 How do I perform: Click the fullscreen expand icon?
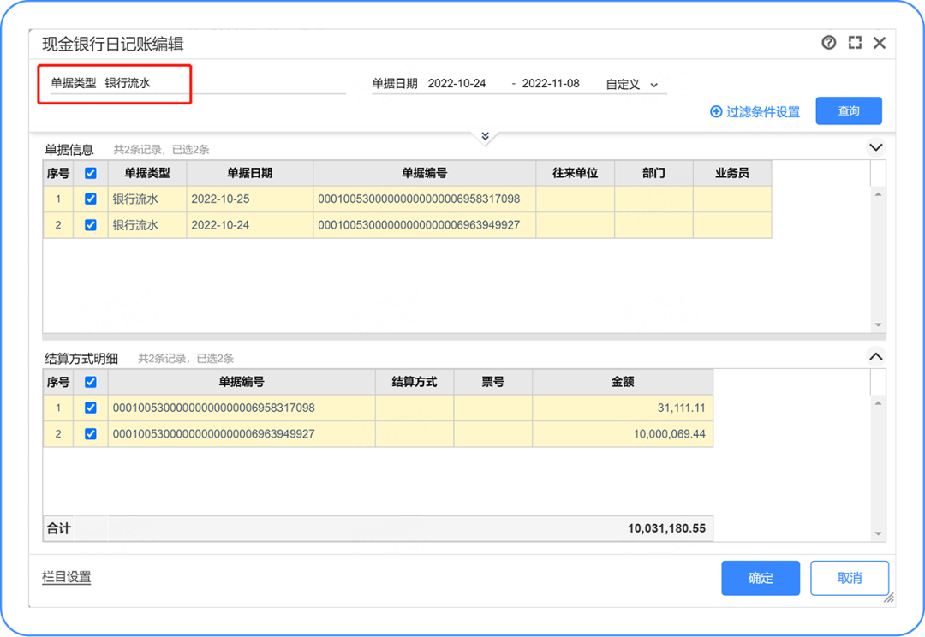click(x=854, y=43)
